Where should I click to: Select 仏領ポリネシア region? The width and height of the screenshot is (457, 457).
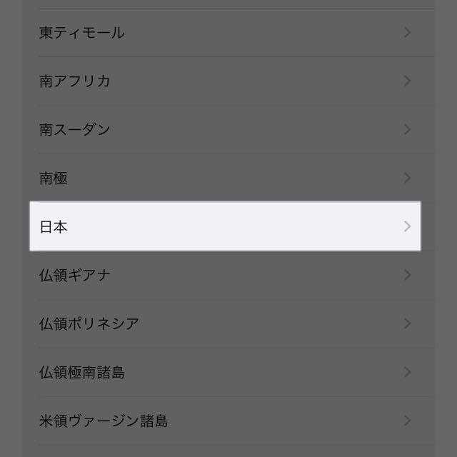228,323
